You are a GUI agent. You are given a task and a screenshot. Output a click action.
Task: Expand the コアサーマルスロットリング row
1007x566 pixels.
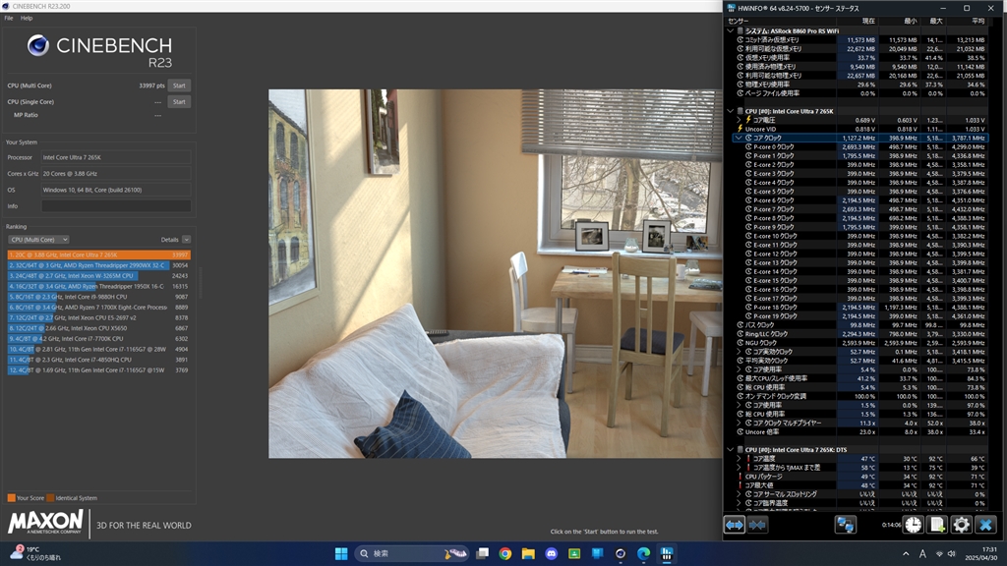pos(740,494)
